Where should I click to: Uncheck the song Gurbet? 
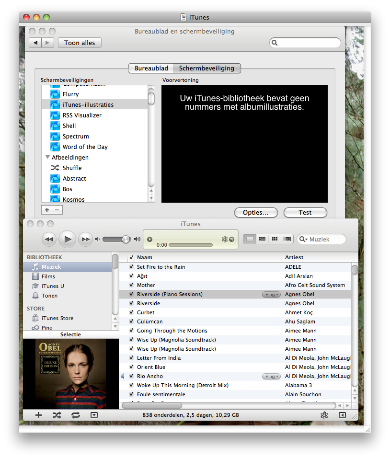click(x=131, y=312)
